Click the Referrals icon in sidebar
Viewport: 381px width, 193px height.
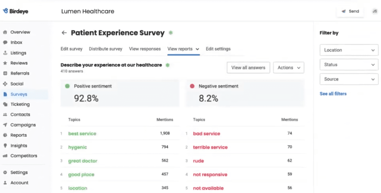(x=5, y=74)
